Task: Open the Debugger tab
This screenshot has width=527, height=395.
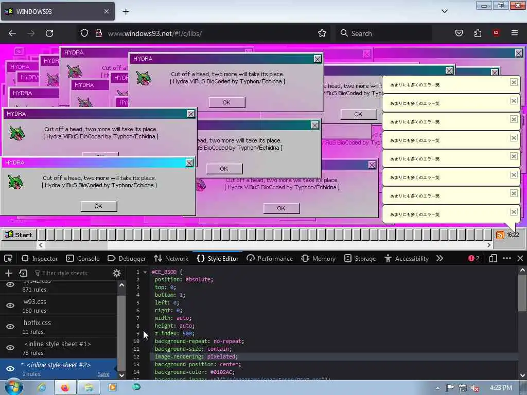Action: (x=127, y=258)
